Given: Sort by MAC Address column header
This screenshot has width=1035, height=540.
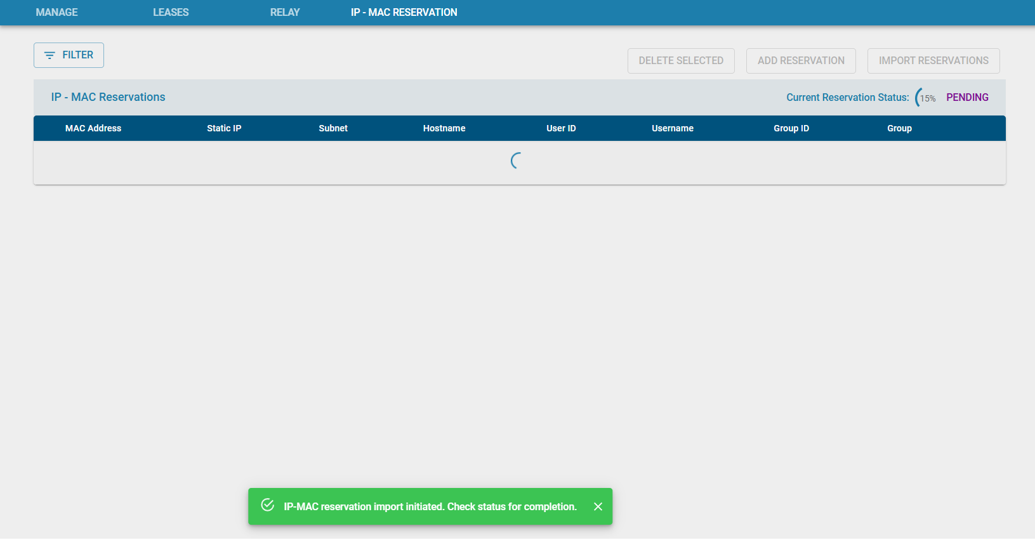Looking at the screenshot, I should click(x=93, y=128).
